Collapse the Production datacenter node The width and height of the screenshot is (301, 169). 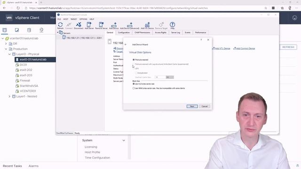pyautogui.click(x=6, y=49)
